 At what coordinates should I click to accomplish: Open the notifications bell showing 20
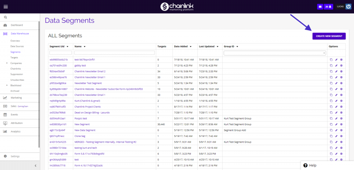(x=328, y=7)
